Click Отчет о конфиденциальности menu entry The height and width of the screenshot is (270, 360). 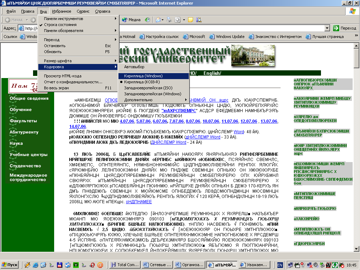click(78, 82)
